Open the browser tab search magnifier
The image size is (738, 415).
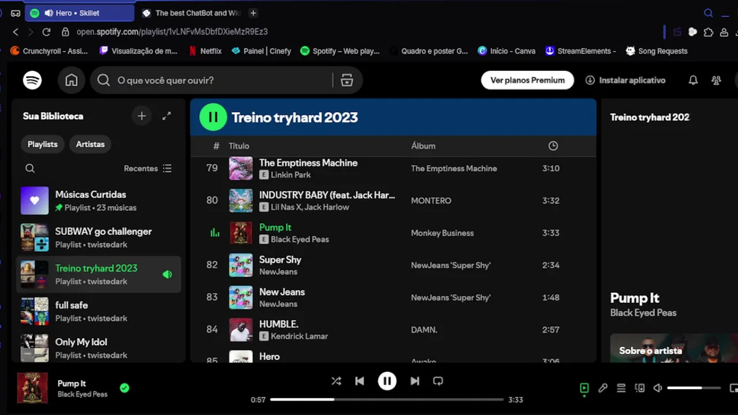pyautogui.click(x=709, y=13)
